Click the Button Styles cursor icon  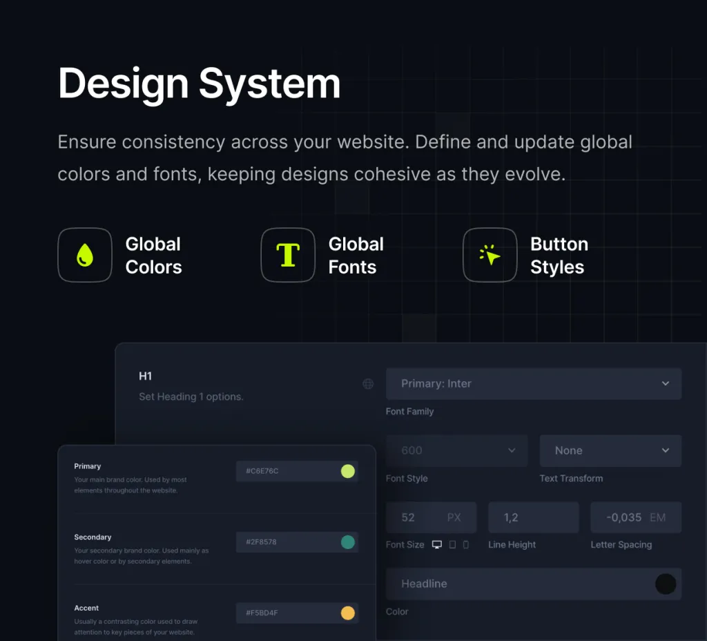point(490,255)
